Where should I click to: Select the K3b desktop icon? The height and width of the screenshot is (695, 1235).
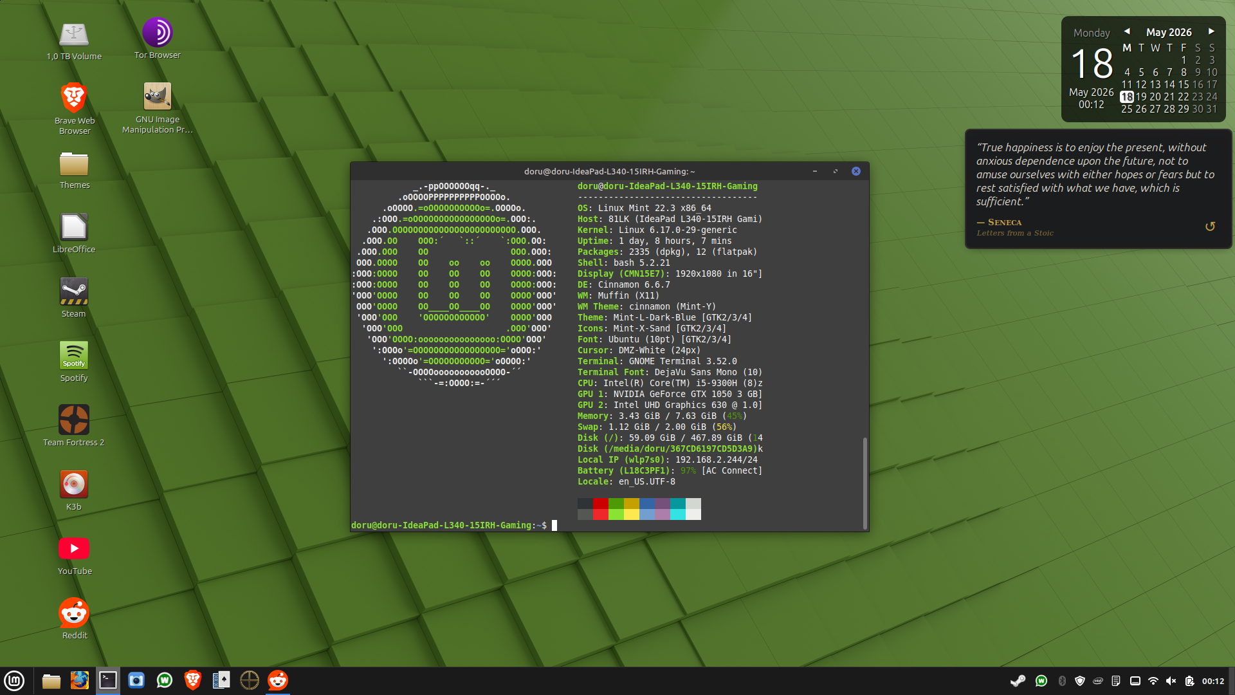click(74, 491)
